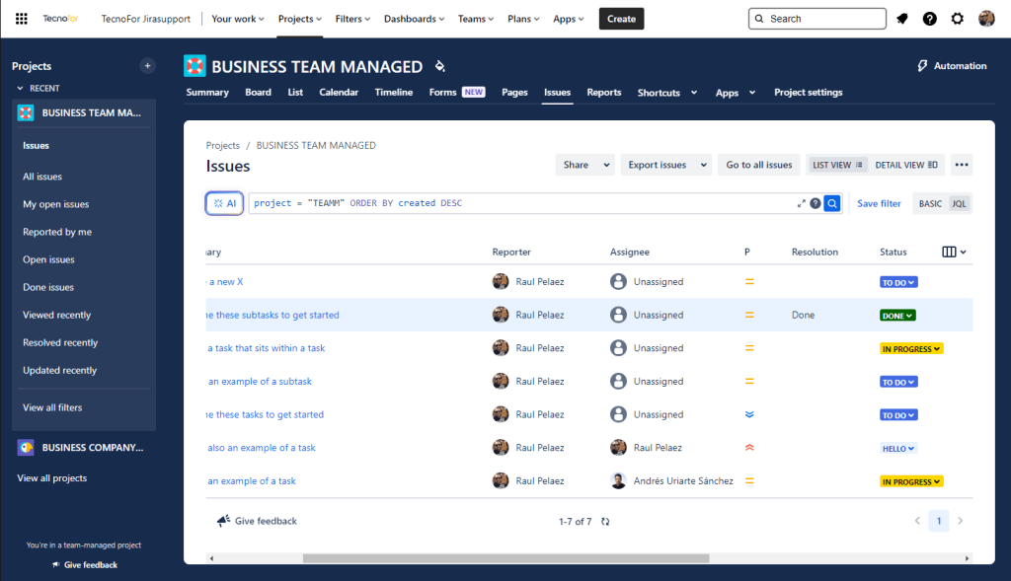The height and width of the screenshot is (581, 1011).
Task: Switch to the Timeline tab
Action: pos(393,93)
